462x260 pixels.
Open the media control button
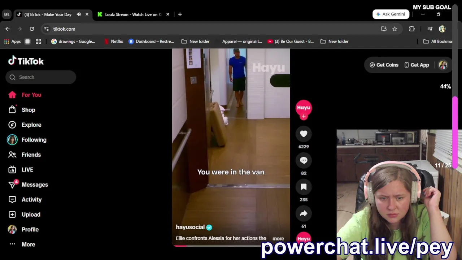click(x=430, y=29)
